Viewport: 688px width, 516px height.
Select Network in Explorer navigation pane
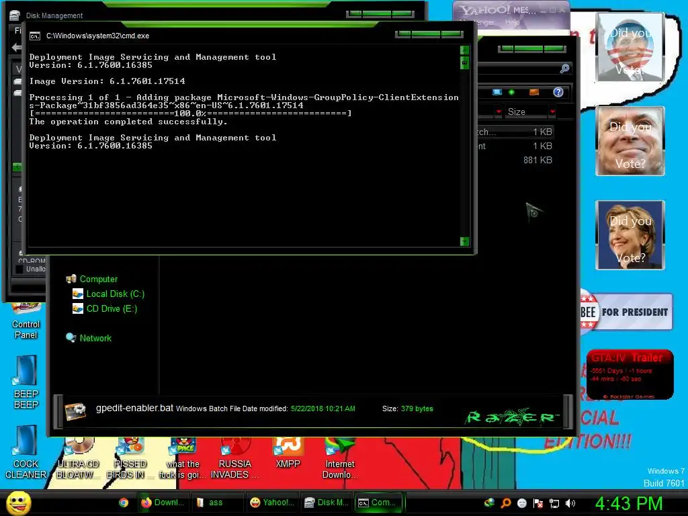point(89,338)
